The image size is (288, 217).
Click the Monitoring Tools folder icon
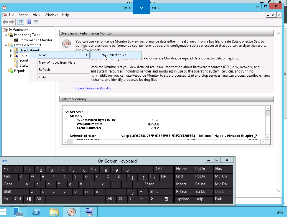pyautogui.click(x=11, y=35)
